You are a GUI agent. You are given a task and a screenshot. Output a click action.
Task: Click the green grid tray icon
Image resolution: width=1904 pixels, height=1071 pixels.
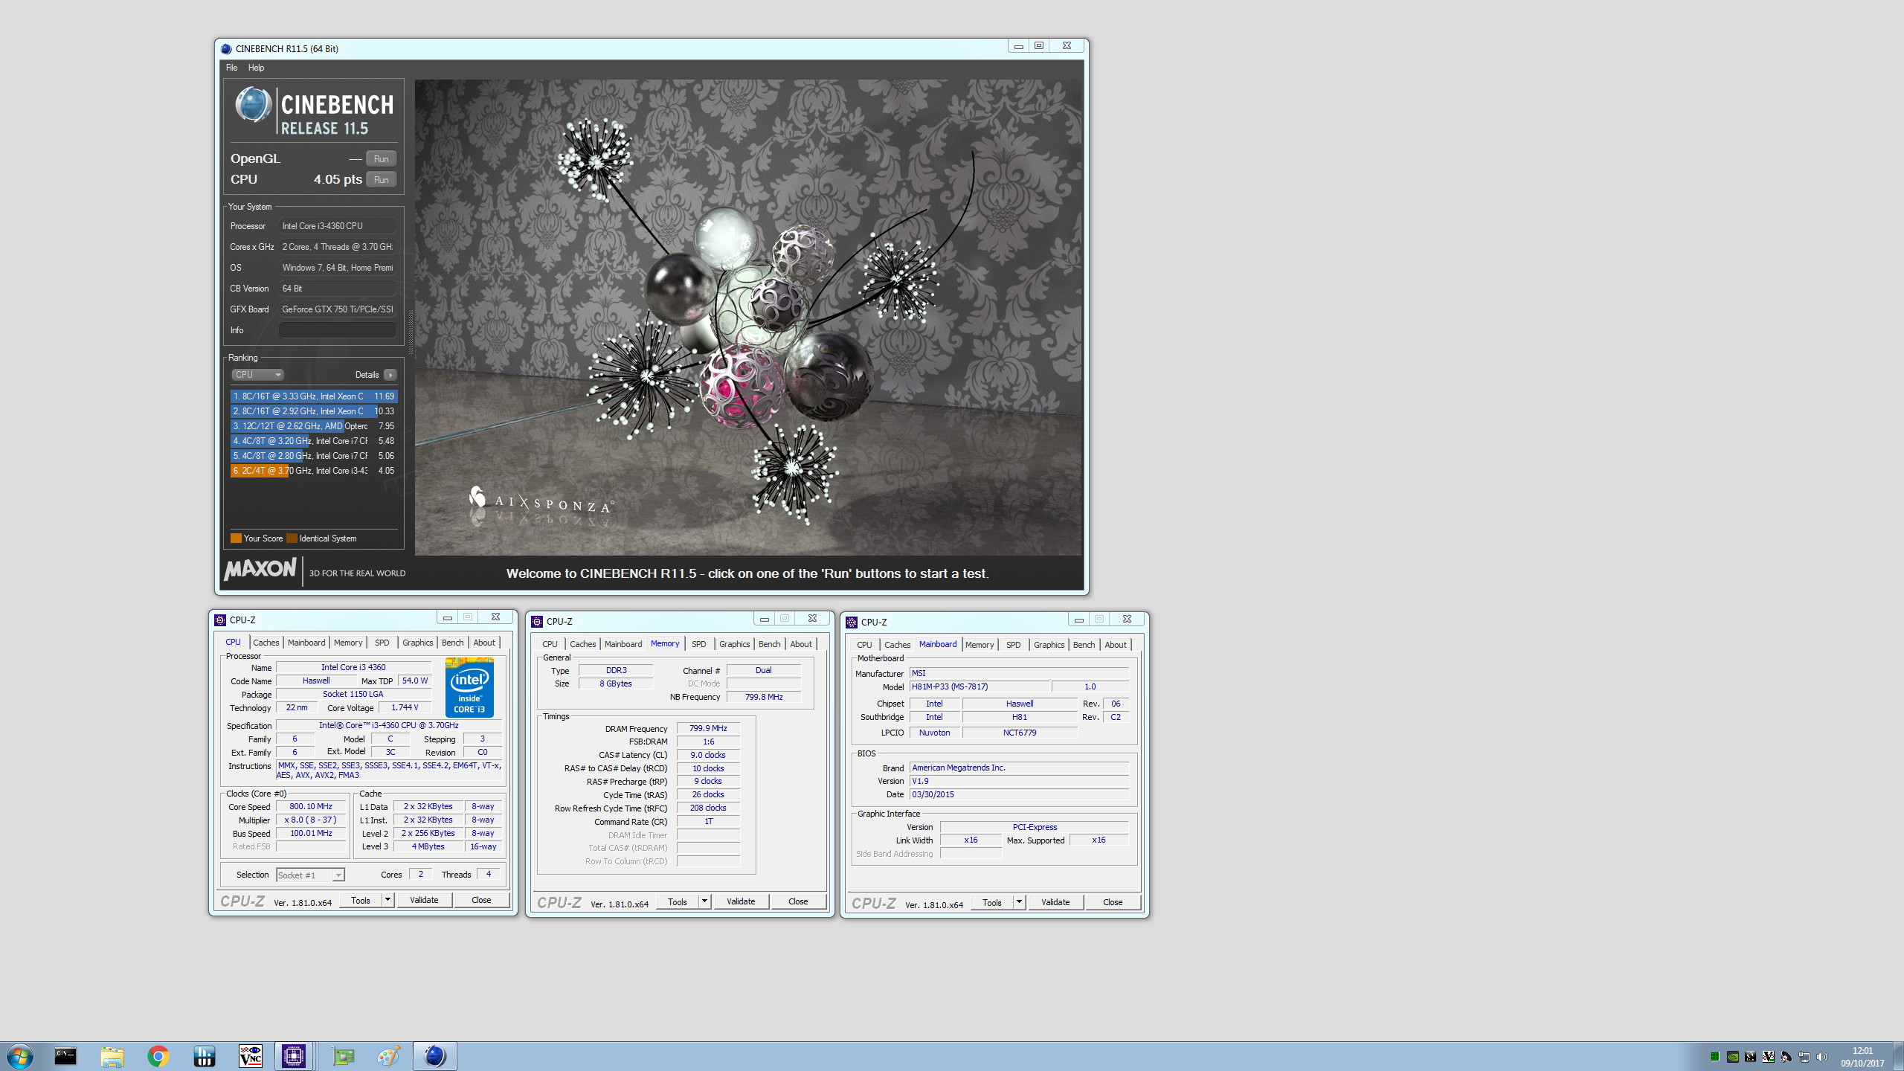(x=1714, y=1057)
